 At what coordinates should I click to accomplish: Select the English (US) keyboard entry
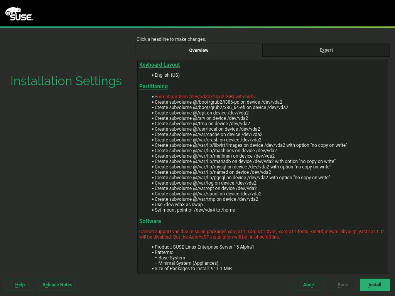point(167,75)
